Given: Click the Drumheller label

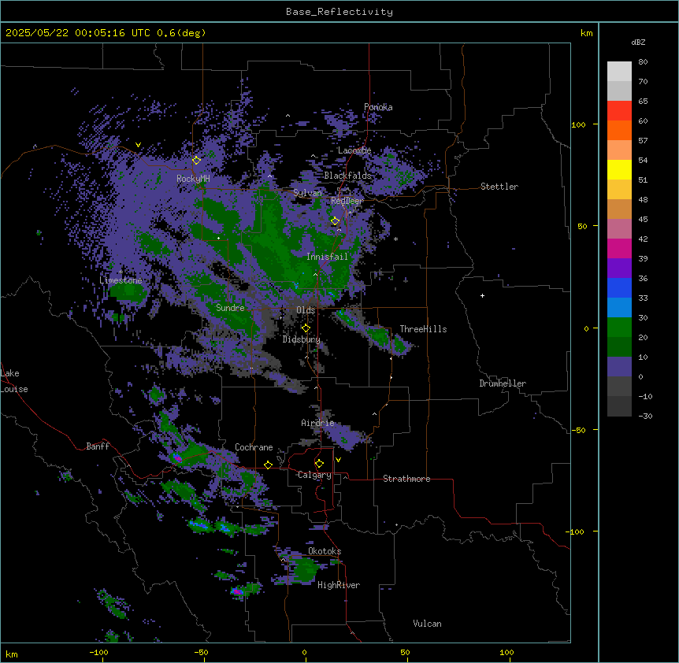Looking at the screenshot, I should coord(503,383).
